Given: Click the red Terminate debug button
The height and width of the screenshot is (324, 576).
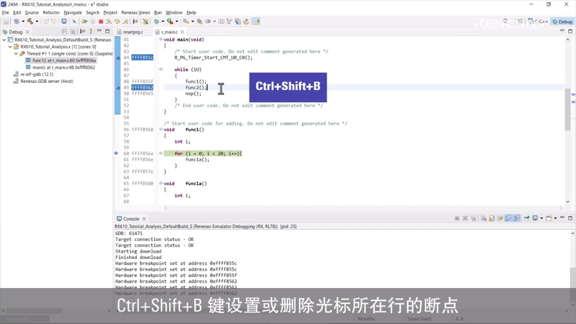Looking at the screenshot, I should pos(101,22).
